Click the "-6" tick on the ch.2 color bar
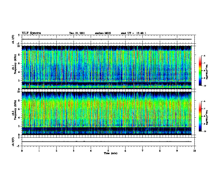Screen dimensions: 219x169 tap(204, 101)
